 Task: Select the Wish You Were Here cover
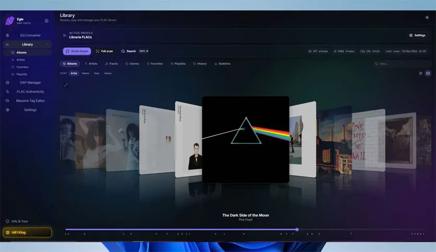[302, 140]
